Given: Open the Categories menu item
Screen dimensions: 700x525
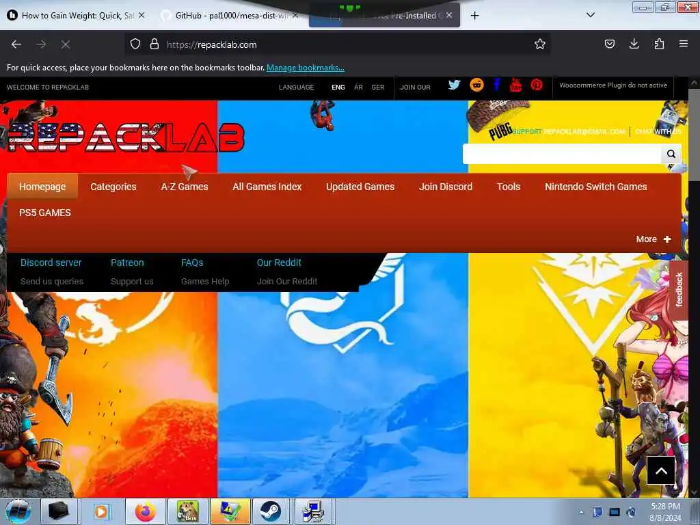Looking at the screenshot, I should coord(113,187).
